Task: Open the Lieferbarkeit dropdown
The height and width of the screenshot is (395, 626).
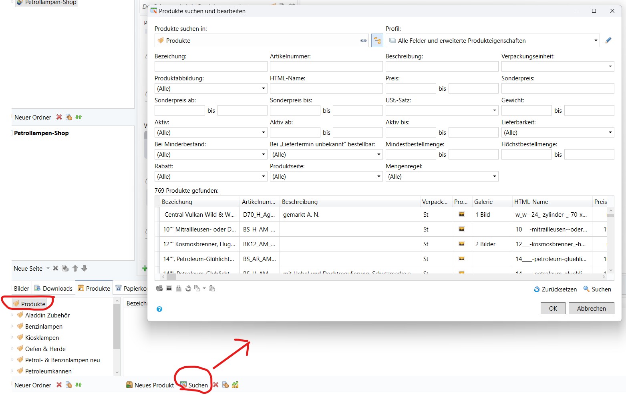Action: pos(557,132)
